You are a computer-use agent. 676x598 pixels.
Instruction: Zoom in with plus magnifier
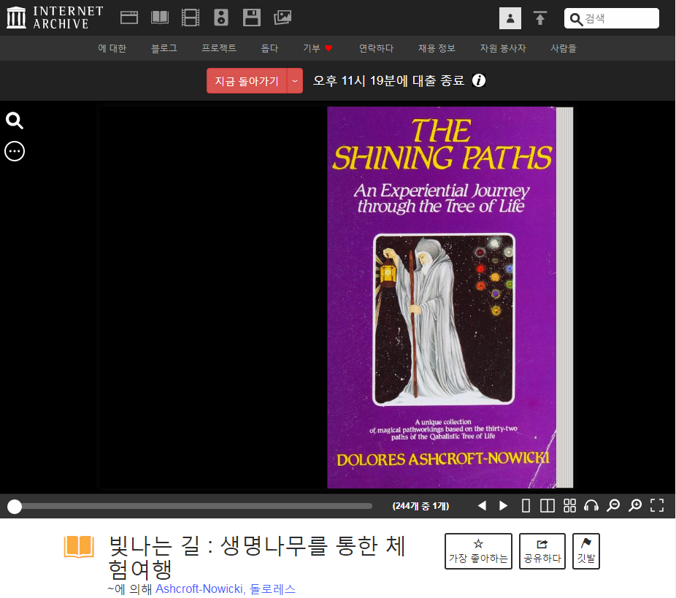pos(635,505)
